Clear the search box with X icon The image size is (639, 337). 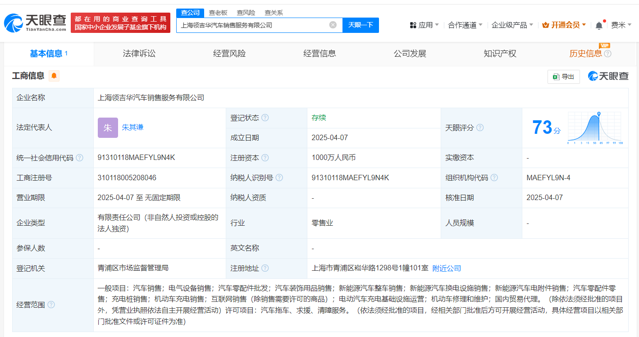pos(333,25)
